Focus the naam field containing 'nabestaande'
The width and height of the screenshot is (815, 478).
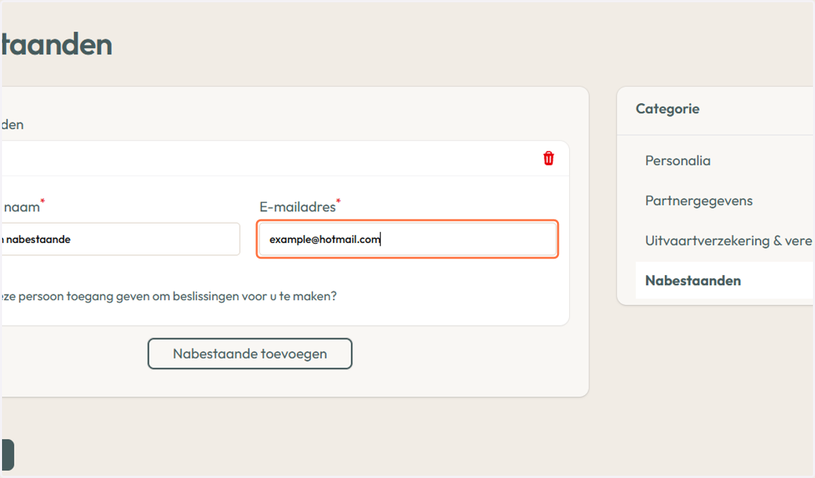pyautogui.click(x=120, y=239)
